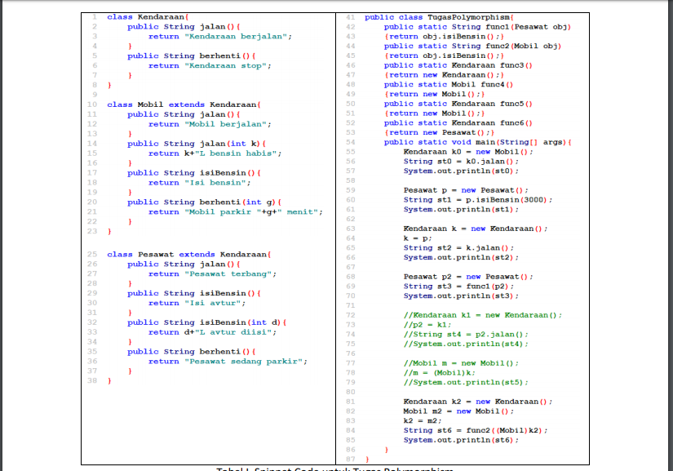Click the caption Tabel I below the code
This screenshot has height=471, width=673.
pyautogui.click(x=232, y=468)
